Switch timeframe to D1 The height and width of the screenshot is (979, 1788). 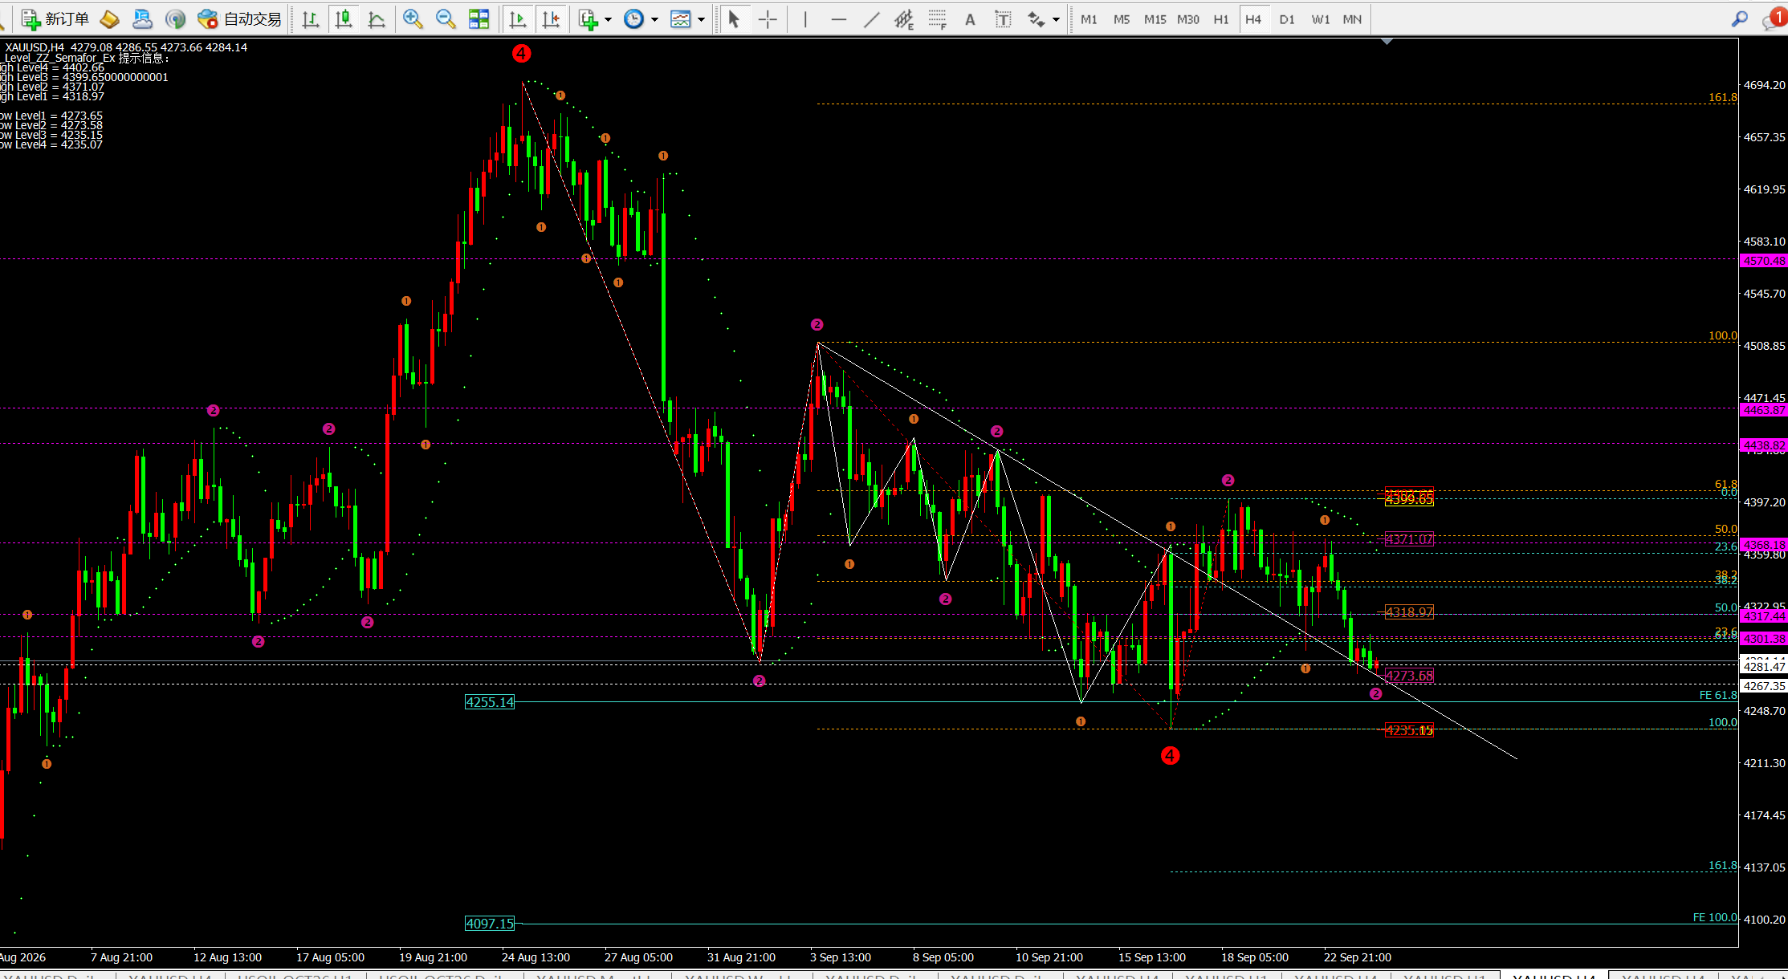point(1287,18)
